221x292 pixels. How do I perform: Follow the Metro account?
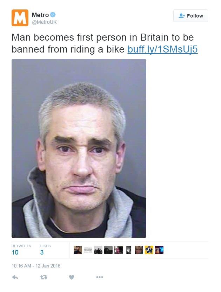190,16
